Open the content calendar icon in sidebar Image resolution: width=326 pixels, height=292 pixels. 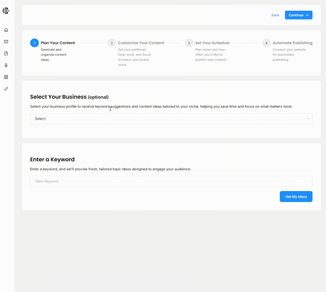tap(6, 42)
